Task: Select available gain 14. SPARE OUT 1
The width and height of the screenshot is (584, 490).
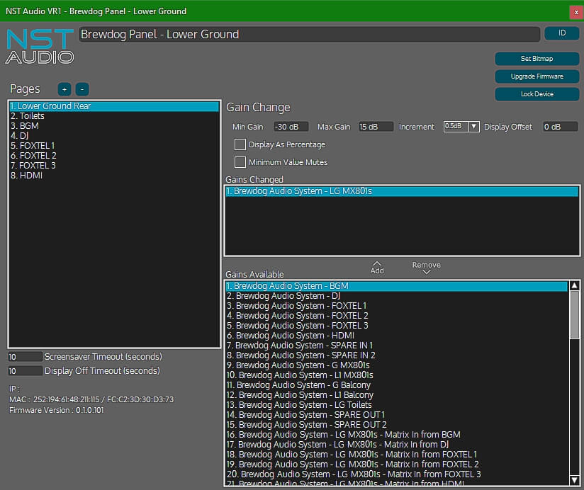Action: click(x=397, y=415)
